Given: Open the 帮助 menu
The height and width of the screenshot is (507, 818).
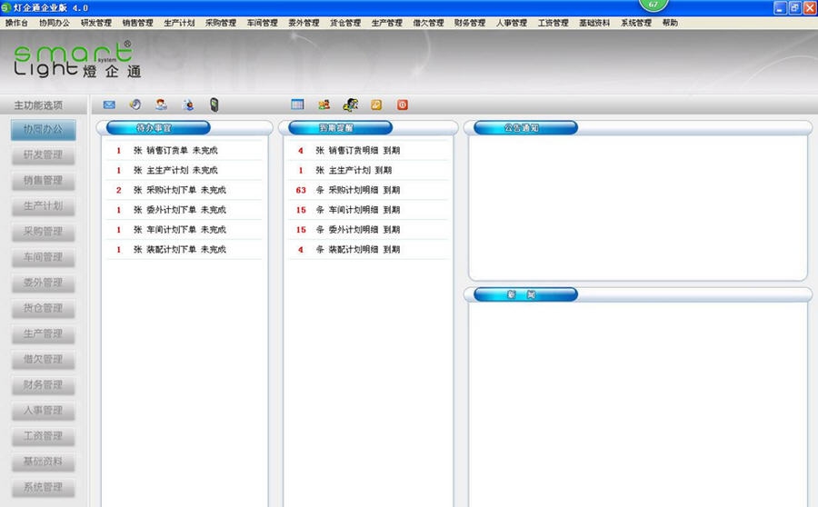Looking at the screenshot, I should coord(670,23).
